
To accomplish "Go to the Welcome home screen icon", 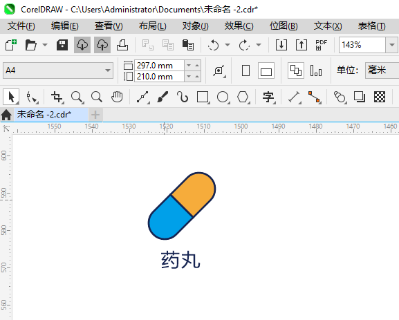I will [x=6, y=115].
